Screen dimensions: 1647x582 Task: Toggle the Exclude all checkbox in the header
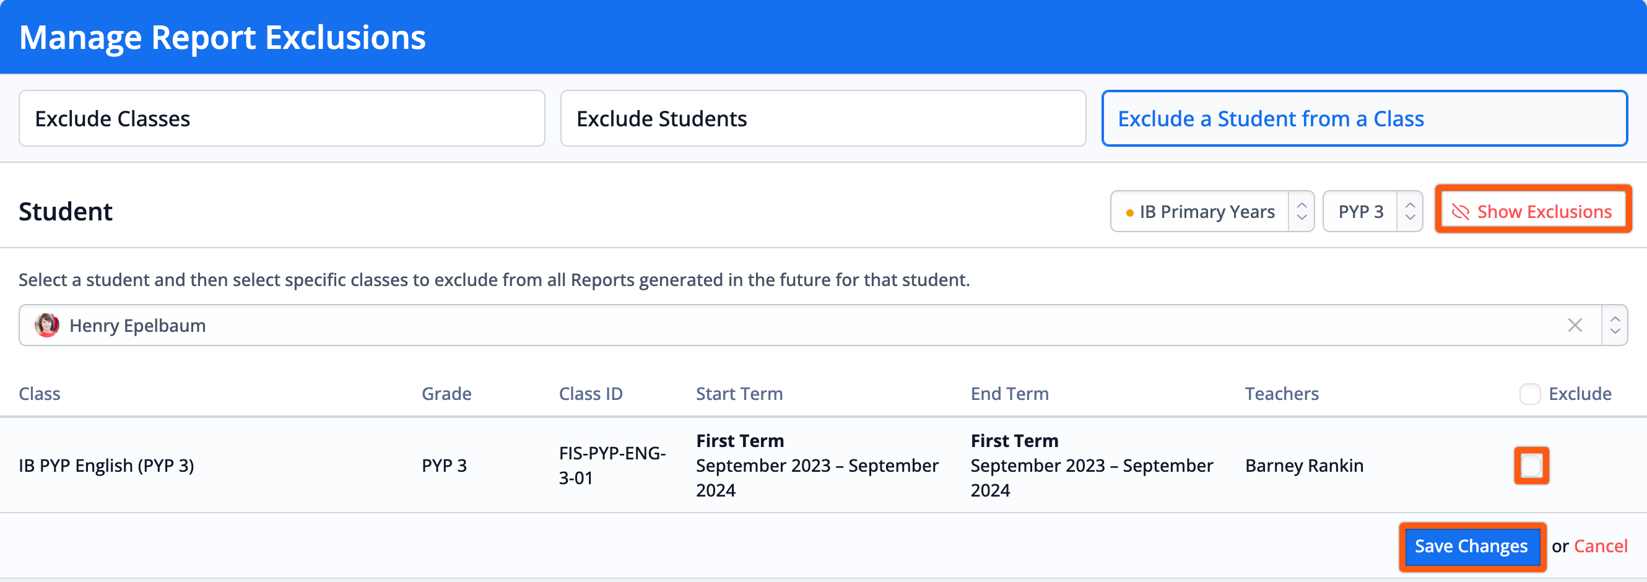pyautogui.click(x=1530, y=394)
